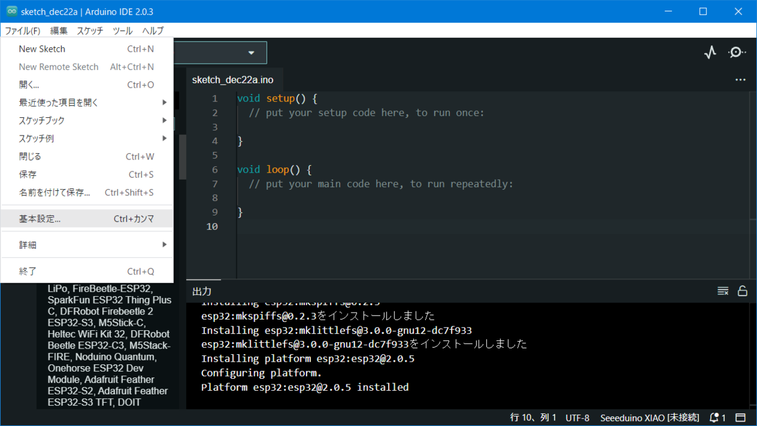
Task: Select 閉じる menu entry
Action: [x=87, y=156]
